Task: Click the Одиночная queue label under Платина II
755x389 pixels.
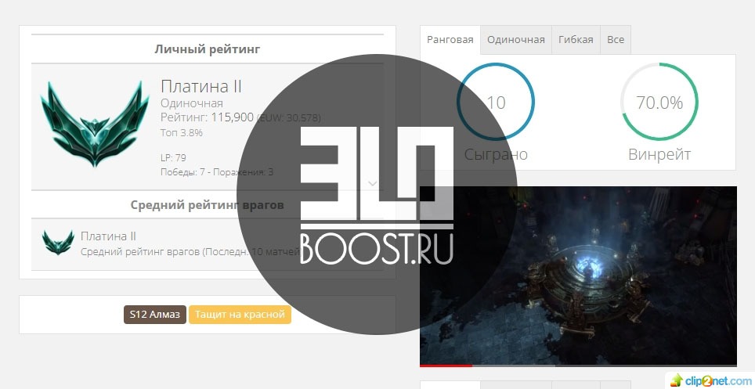Action: (192, 103)
